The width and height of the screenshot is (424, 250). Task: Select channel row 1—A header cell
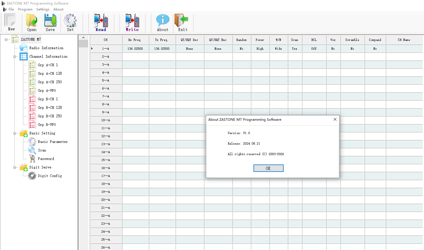tap(106, 49)
